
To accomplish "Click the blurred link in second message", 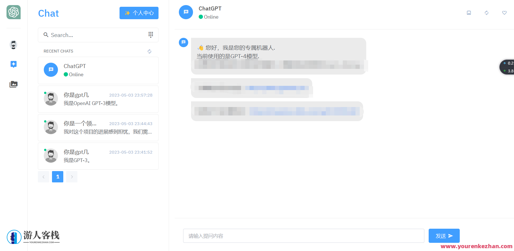I will tap(277, 88).
